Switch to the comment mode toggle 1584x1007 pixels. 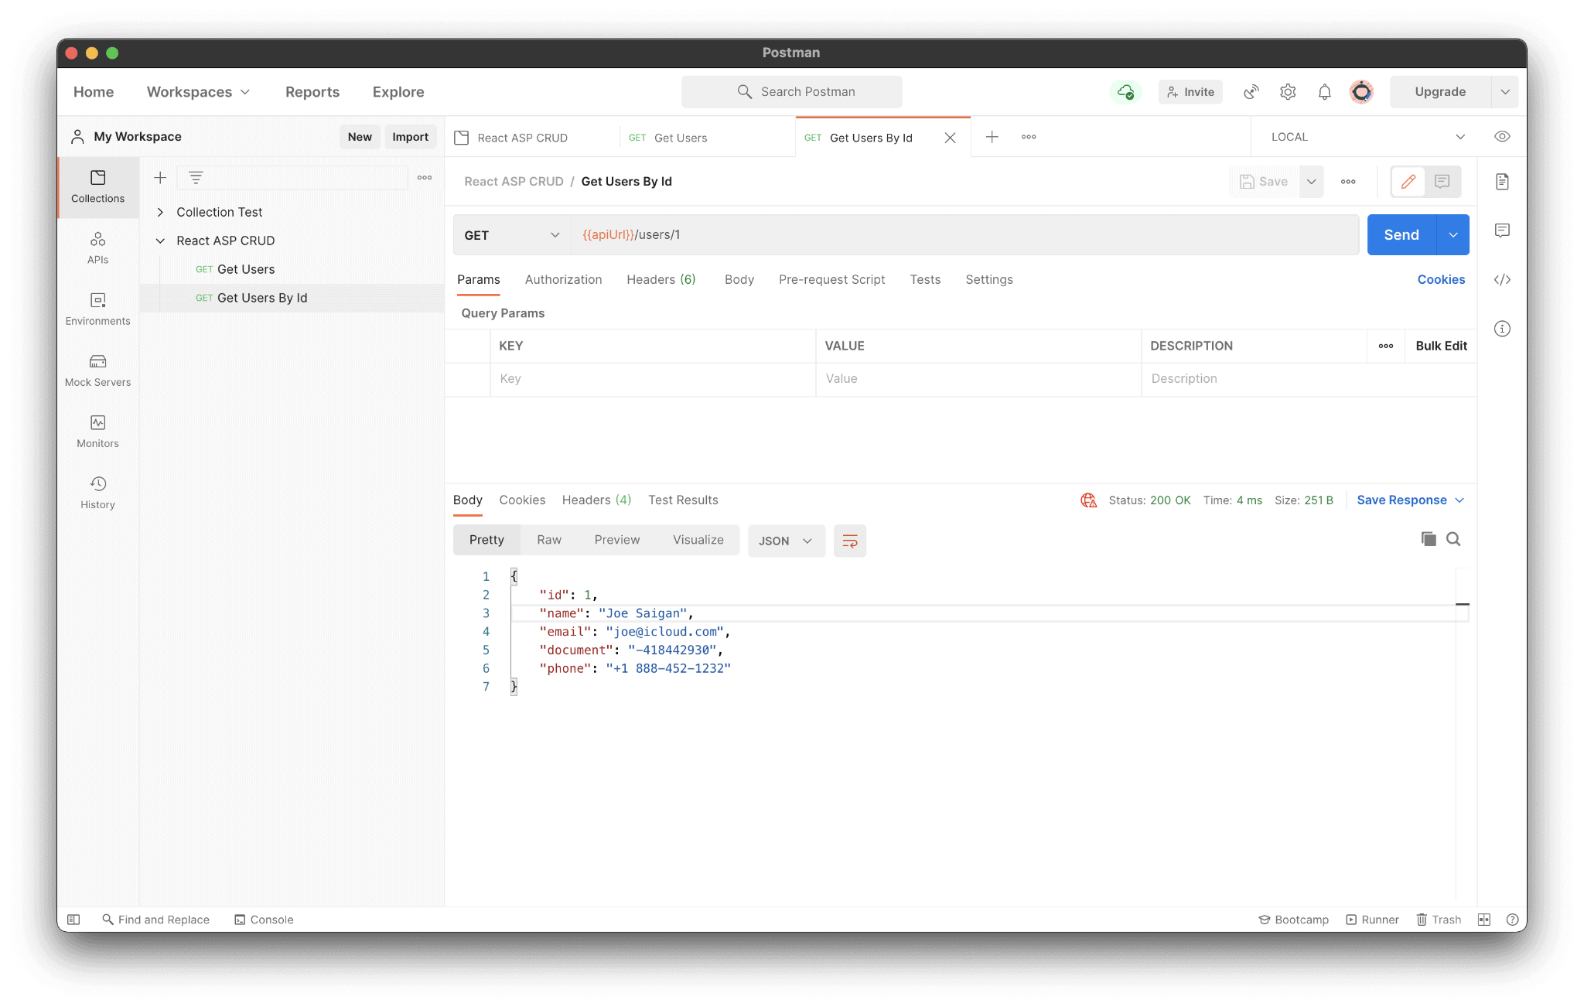point(1442,182)
